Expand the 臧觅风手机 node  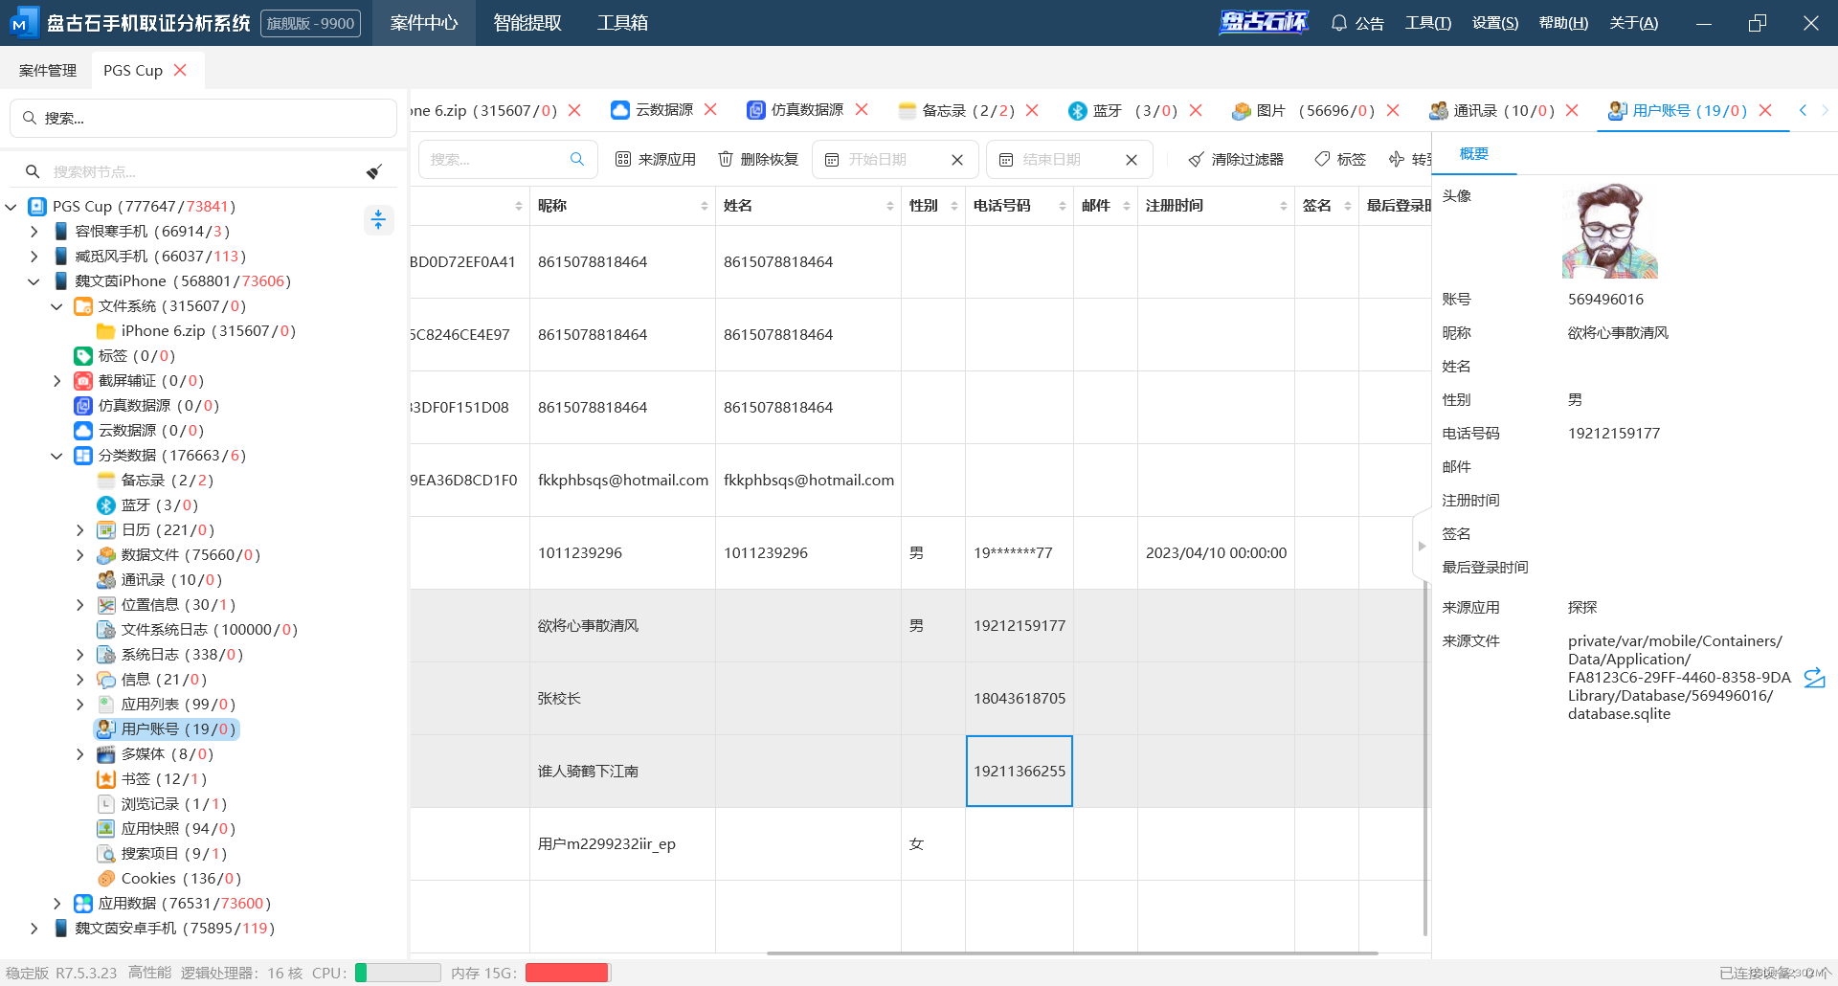(x=34, y=256)
